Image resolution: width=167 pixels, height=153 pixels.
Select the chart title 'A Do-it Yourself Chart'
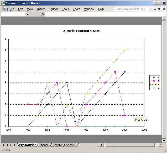81,31
